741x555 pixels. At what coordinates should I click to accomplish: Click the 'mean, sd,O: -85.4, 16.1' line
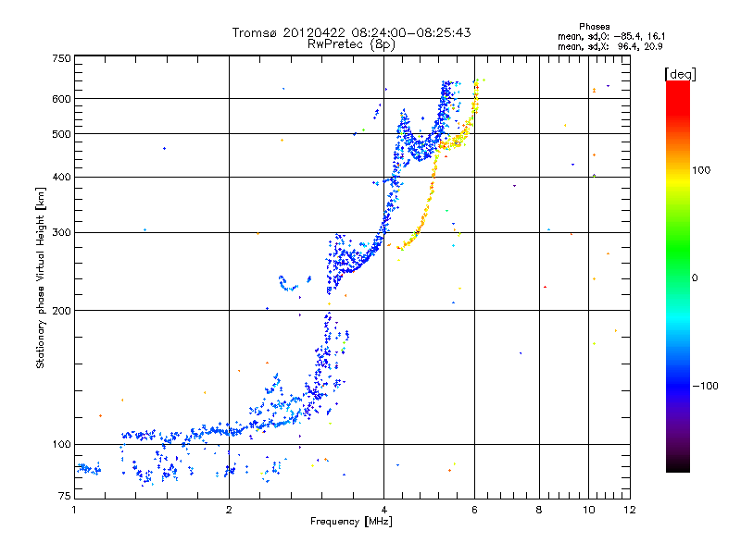611,36
